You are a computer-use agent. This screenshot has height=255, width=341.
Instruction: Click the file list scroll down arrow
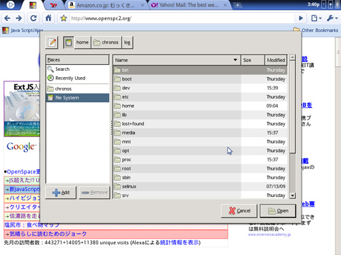pos(293,196)
